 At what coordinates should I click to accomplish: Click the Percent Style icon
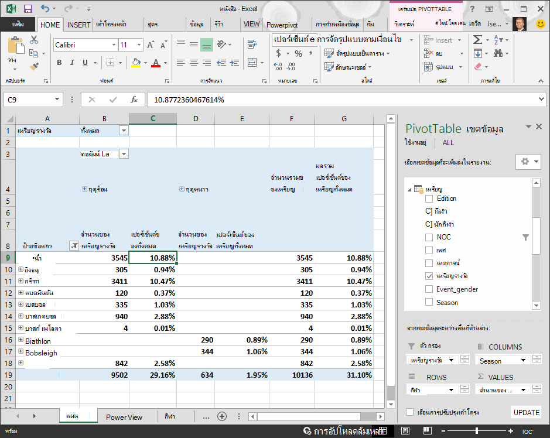coord(299,53)
